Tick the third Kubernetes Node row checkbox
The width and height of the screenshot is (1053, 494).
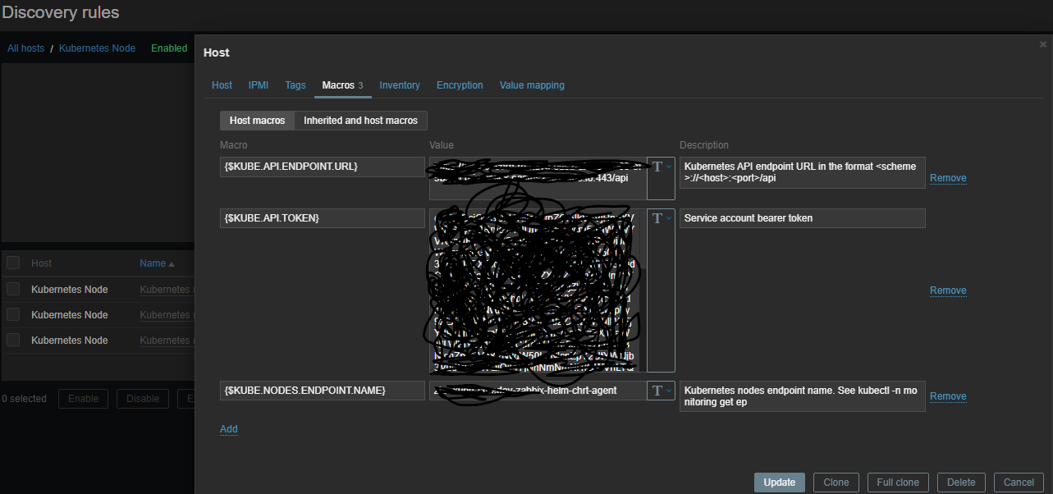pos(13,340)
